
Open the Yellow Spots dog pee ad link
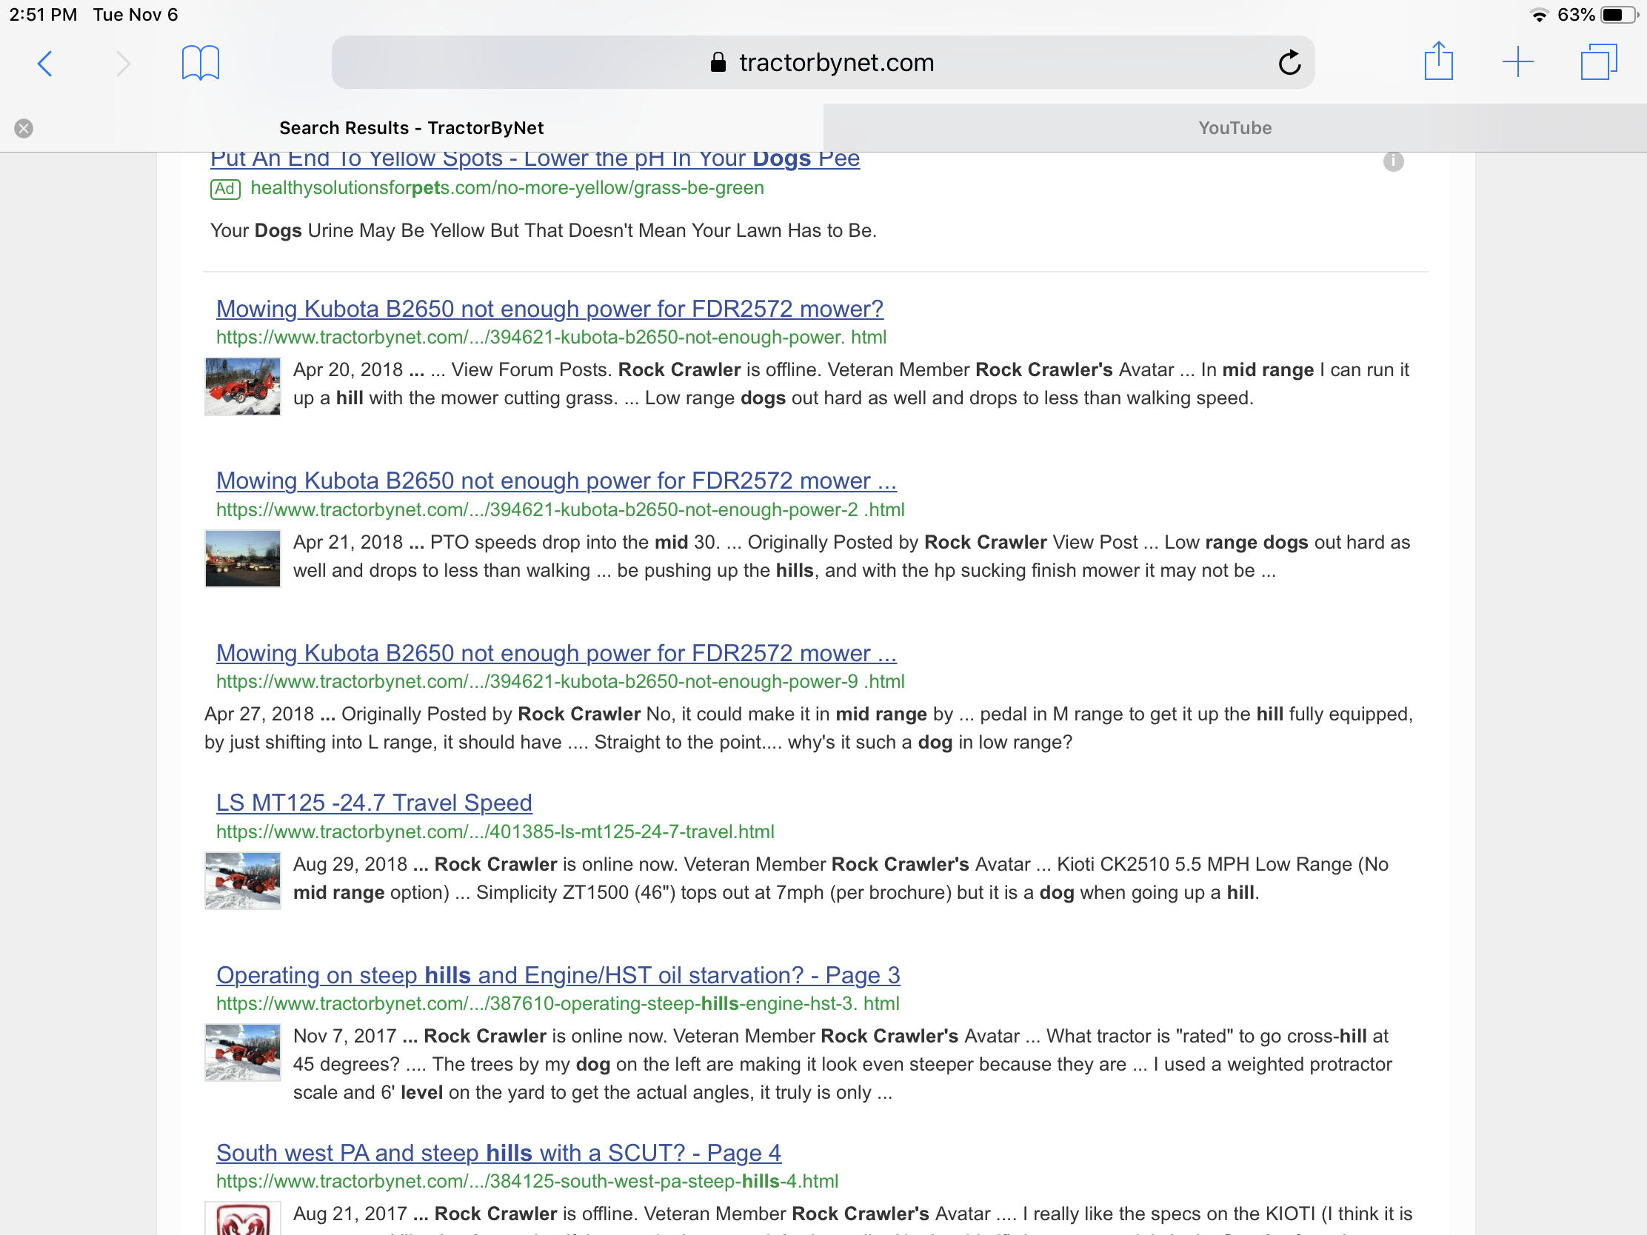pos(535,160)
